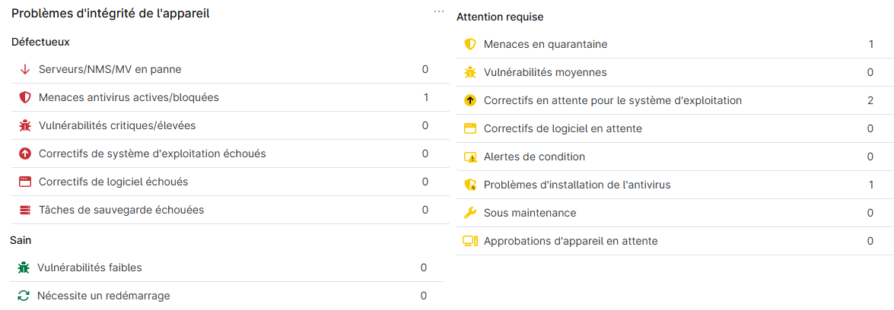The width and height of the screenshot is (894, 310).
Task: Click the failed backup jobs icon
Action: (x=24, y=210)
